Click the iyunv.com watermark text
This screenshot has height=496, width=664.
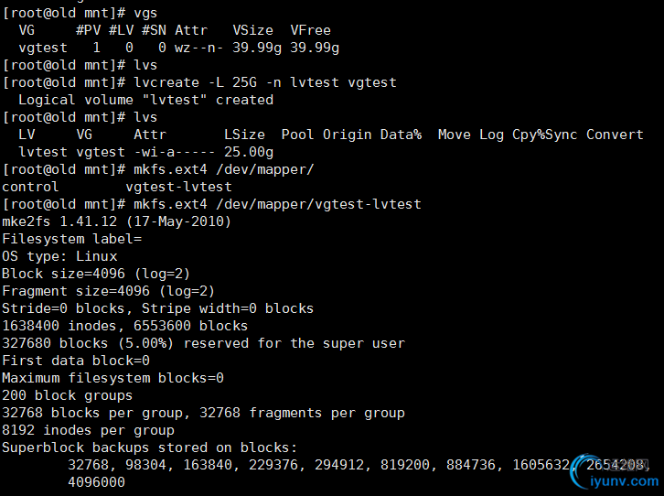(624, 481)
